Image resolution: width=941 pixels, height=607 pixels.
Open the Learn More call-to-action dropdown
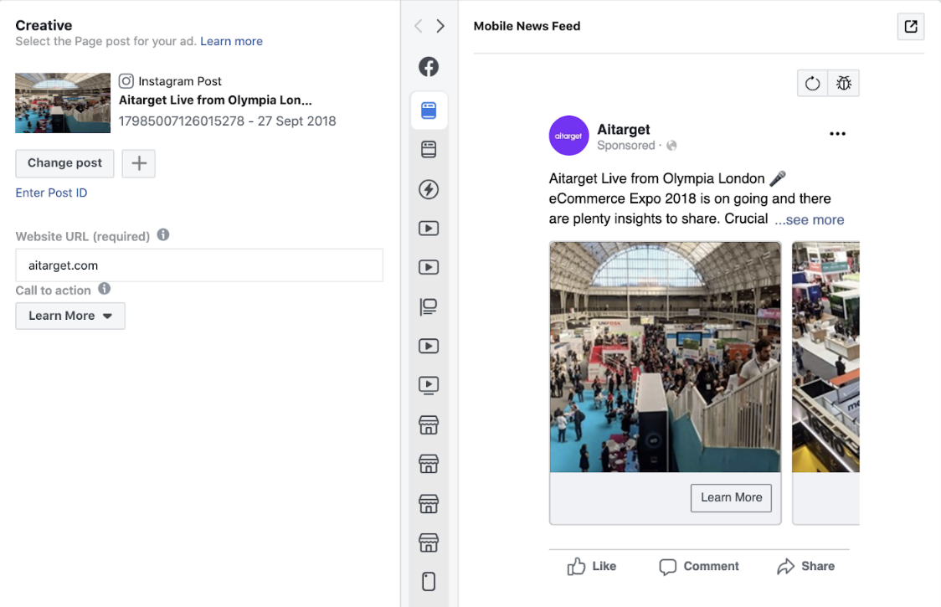[70, 316]
